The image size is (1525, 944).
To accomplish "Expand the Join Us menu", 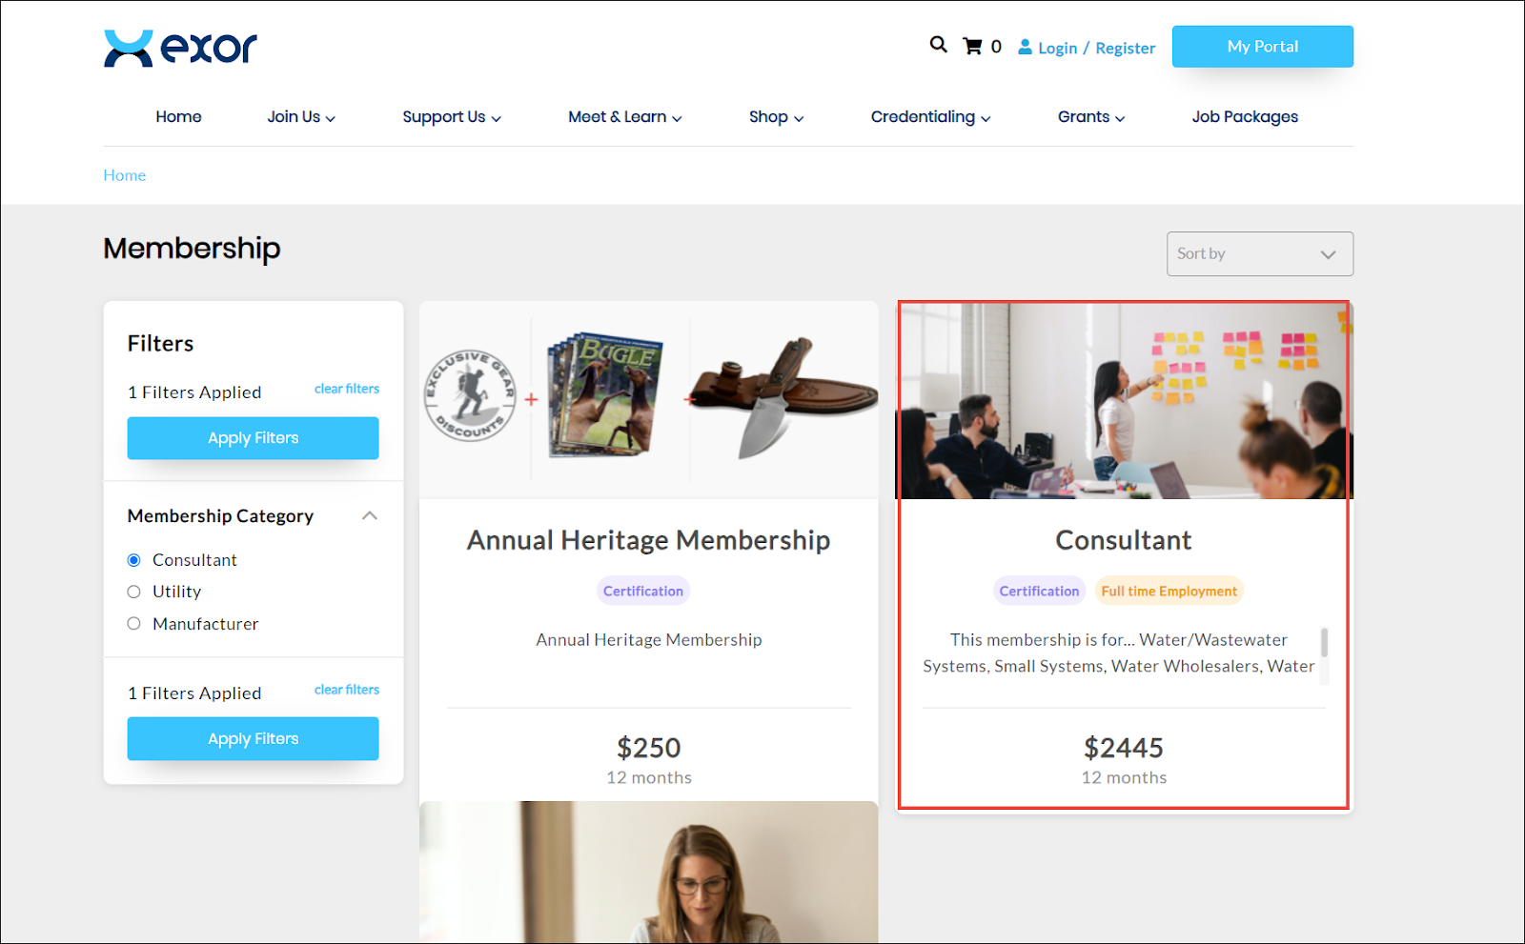I will [301, 117].
